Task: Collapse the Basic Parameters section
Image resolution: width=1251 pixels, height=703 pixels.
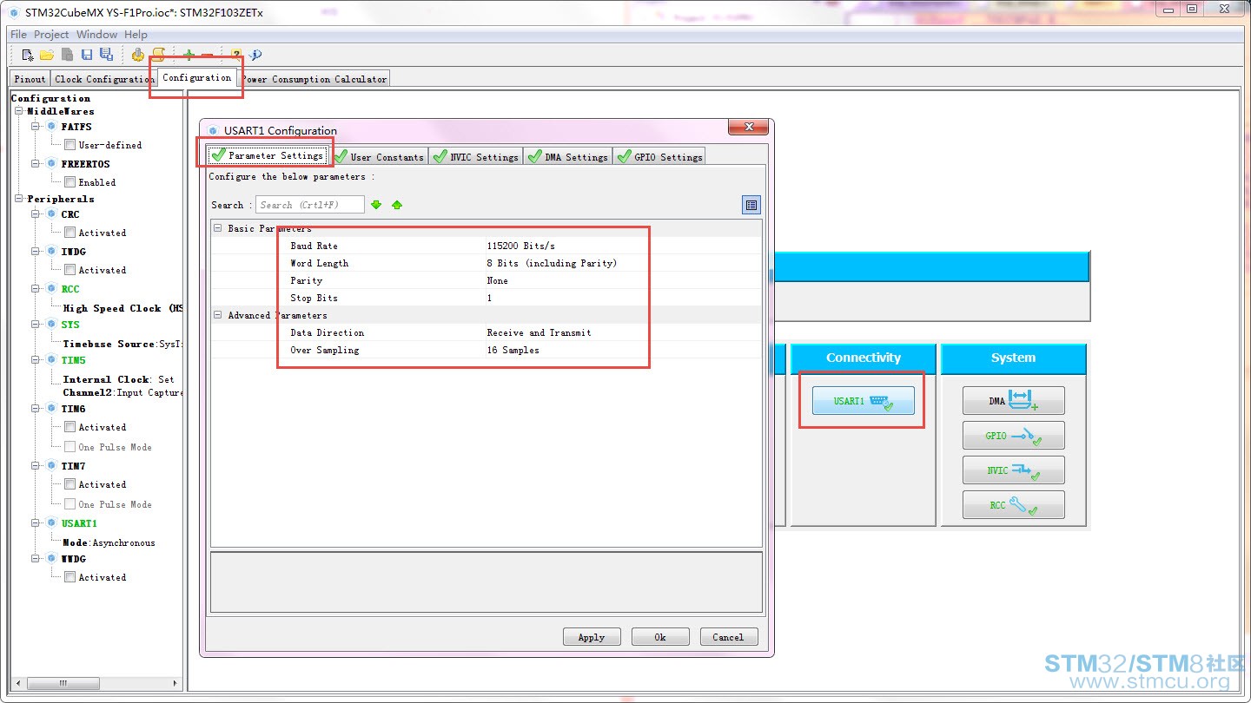Action: [x=217, y=228]
